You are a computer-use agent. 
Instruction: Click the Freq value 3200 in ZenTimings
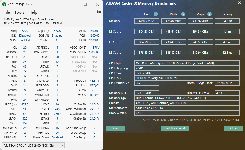pyautogui.click(x=25, y=31)
